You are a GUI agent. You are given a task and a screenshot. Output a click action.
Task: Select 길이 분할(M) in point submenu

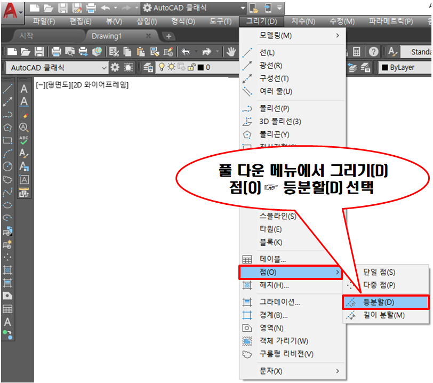pyautogui.click(x=386, y=315)
